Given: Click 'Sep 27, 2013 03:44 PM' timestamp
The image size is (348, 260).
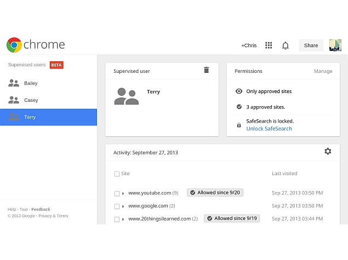Looking at the screenshot, I should coord(298,219).
